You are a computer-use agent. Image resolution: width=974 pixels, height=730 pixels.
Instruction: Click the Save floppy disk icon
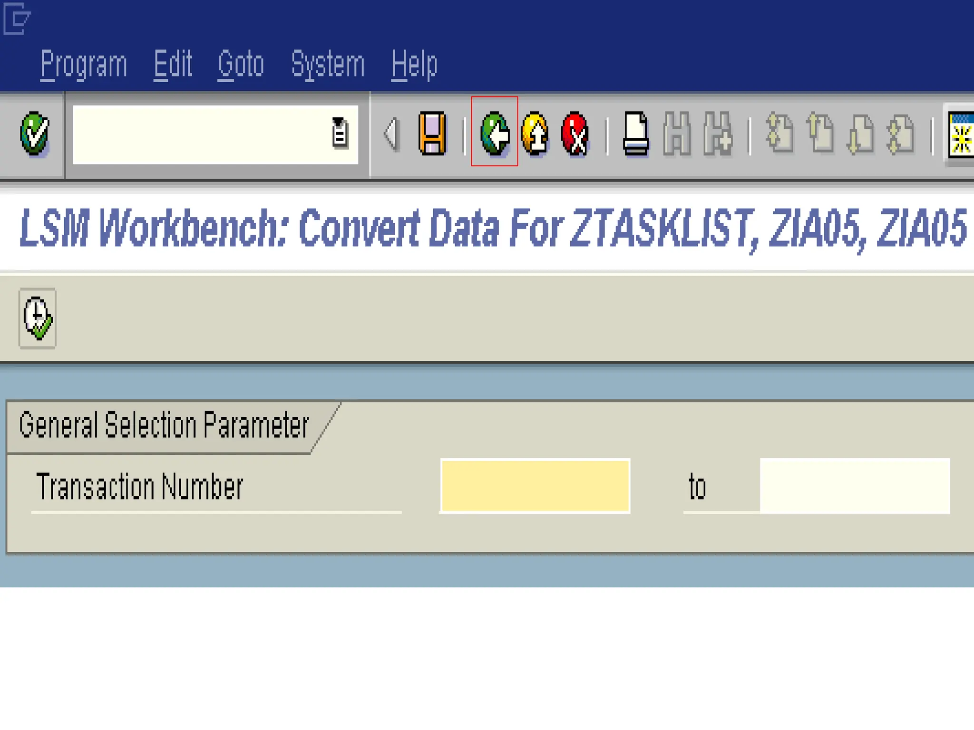click(x=432, y=134)
